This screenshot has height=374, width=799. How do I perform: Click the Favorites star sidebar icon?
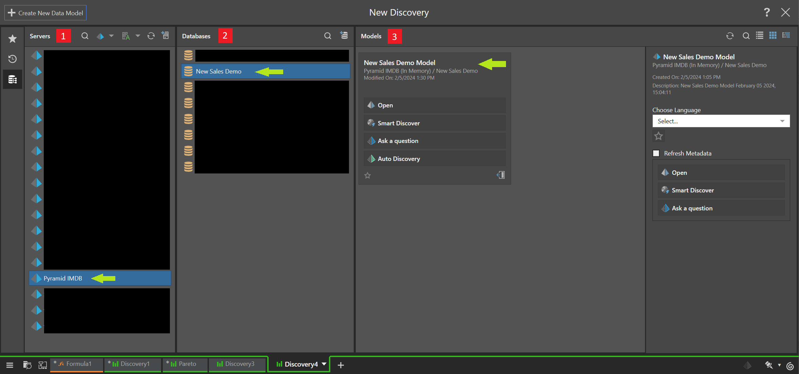[13, 39]
